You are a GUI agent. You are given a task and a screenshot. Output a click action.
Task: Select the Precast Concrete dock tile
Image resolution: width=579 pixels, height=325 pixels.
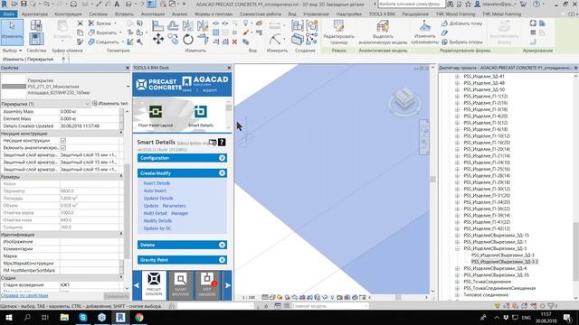click(154, 284)
